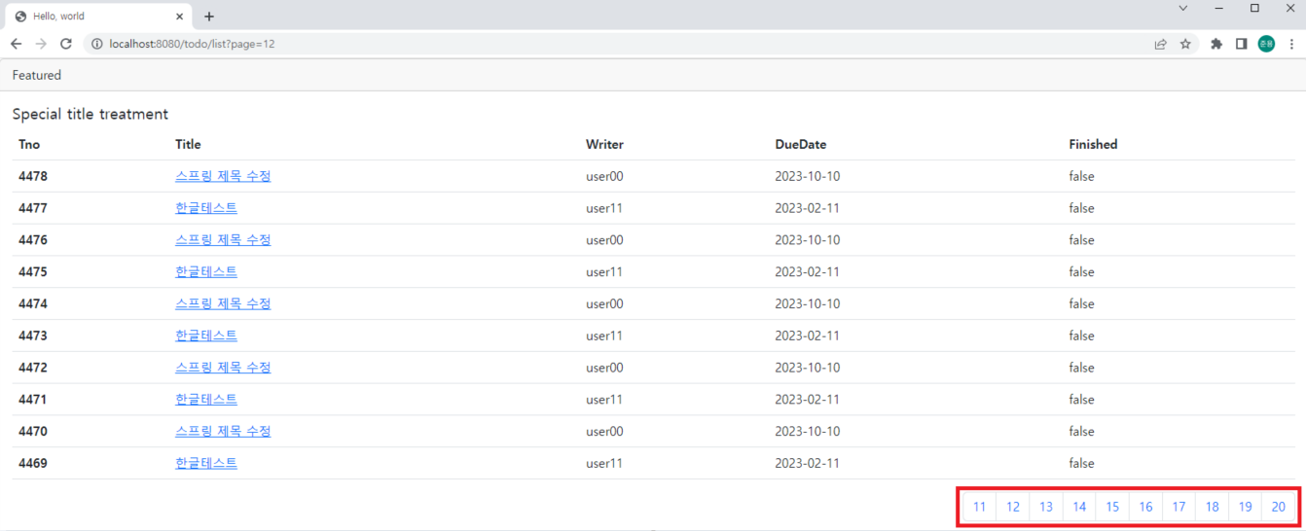Image resolution: width=1306 pixels, height=531 pixels.
Task: Click the Featured header text
Action: pyautogui.click(x=37, y=75)
